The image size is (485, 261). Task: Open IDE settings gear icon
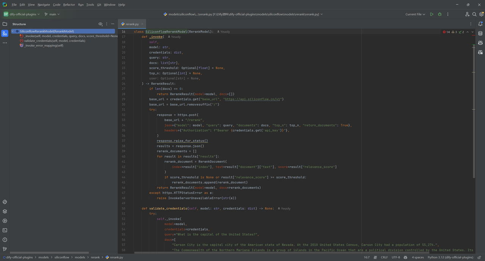click(482, 14)
